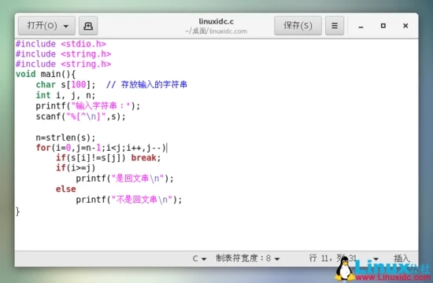Click the first #include <string.h> line
The height and width of the screenshot is (283, 433).
63,54
